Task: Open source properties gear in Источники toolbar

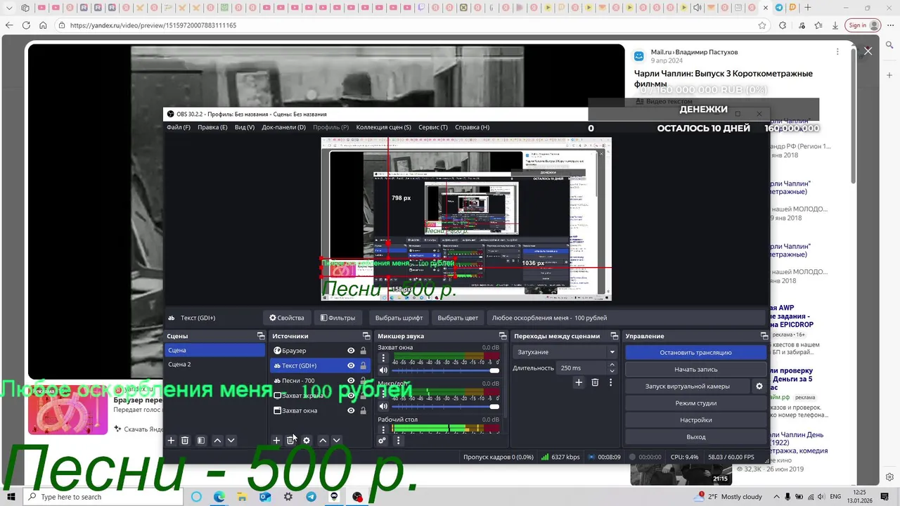Action: [x=307, y=441]
